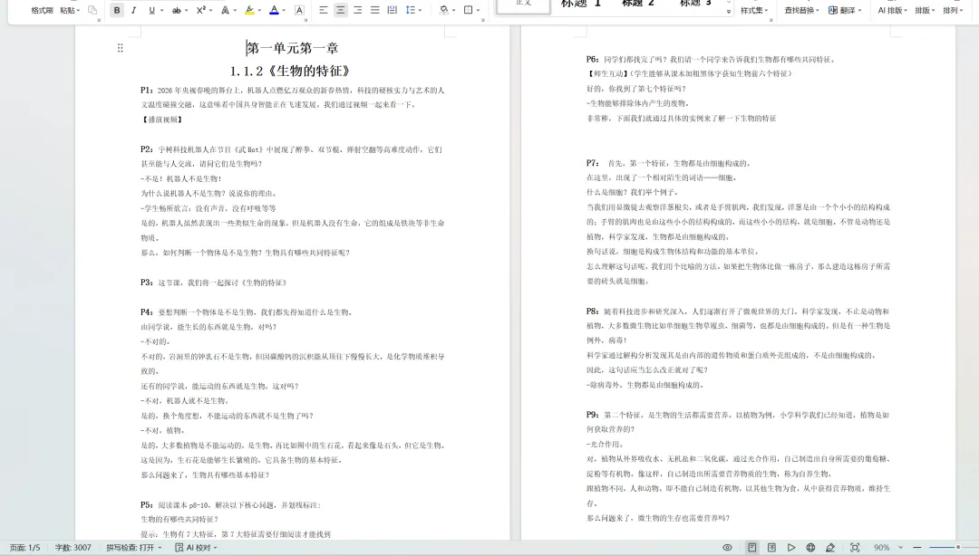The image size is (979, 556).
Task: Open the 翻译 translate menu
Action: tap(845, 10)
